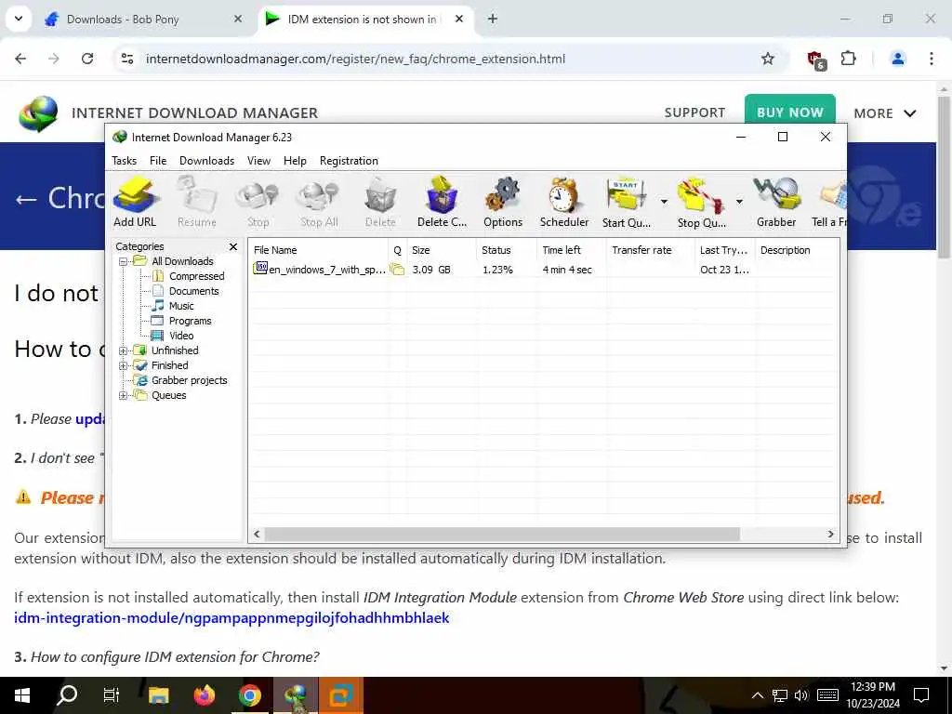
Task: Click the Stop toolbar icon
Action: pyautogui.click(x=258, y=202)
